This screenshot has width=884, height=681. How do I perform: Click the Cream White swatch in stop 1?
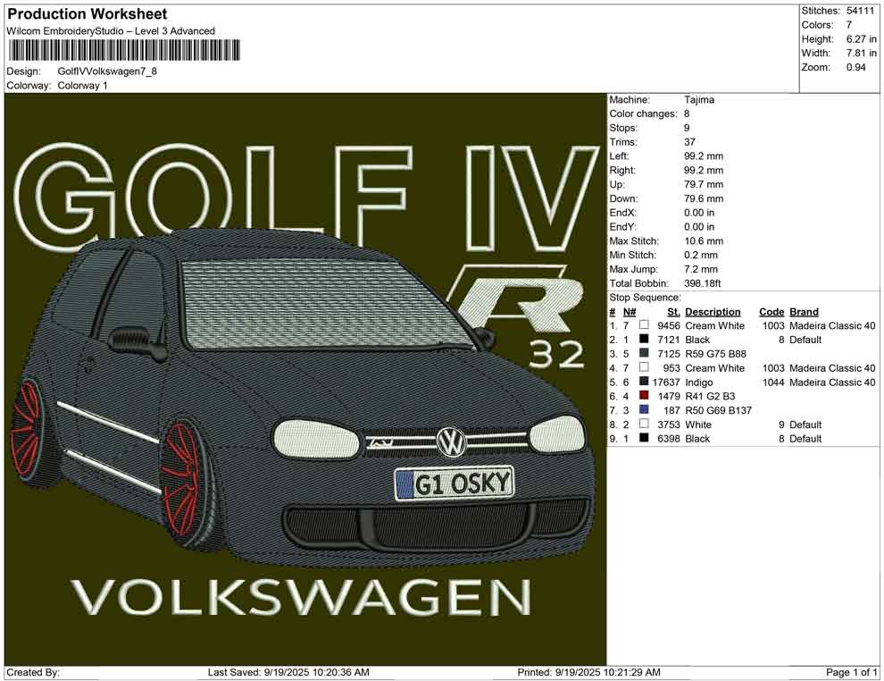pyautogui.click(x=644, y=325)
